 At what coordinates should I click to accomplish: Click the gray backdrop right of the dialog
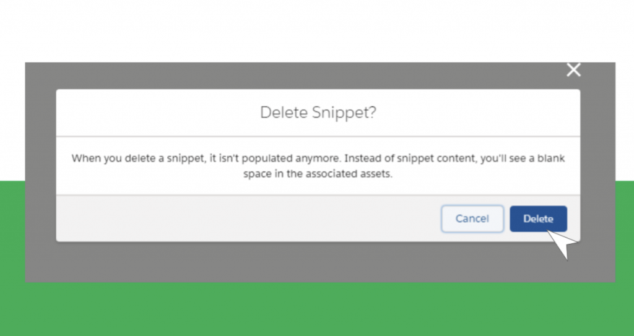coord(598,172)
